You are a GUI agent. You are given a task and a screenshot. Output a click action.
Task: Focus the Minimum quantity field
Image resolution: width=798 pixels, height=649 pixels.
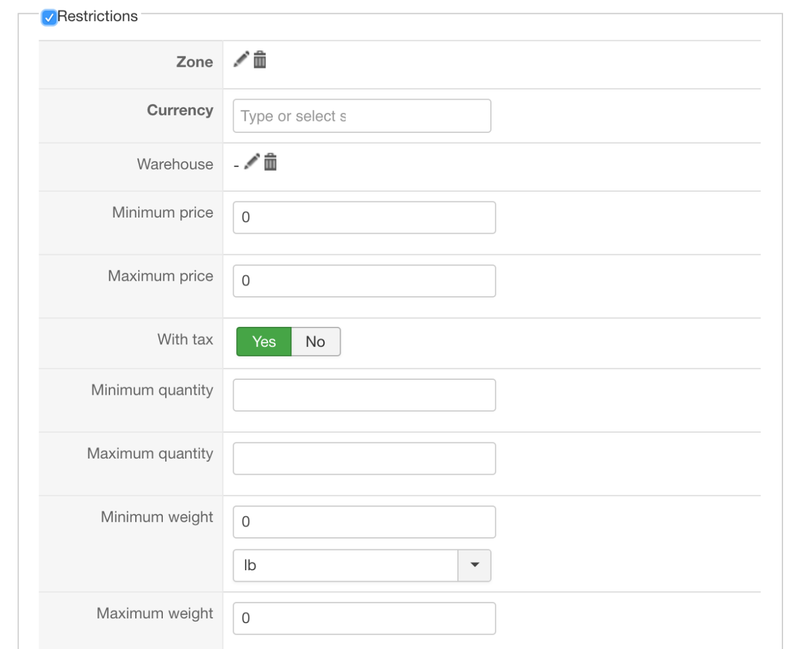[x=364, y=395]
